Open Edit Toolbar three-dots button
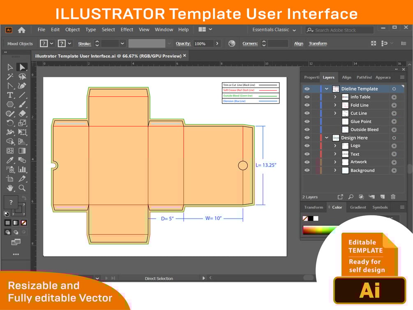413x310 pixels. coord(16,254)
